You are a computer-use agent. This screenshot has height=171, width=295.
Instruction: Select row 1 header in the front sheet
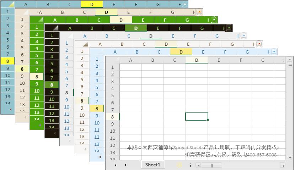click(x=113, y=67)
